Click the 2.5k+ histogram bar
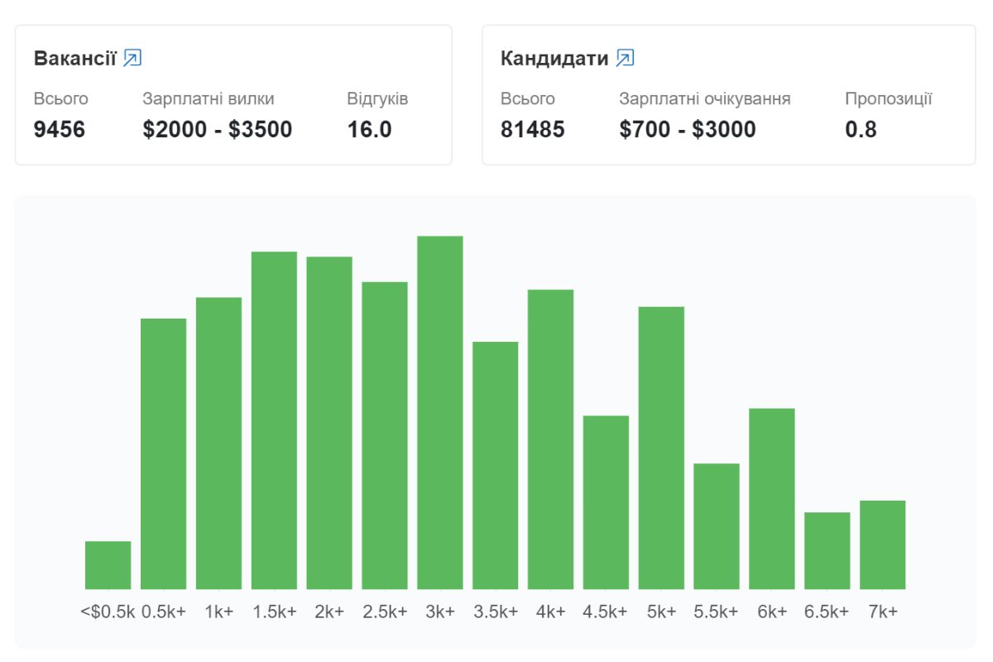The height and width of the screenshot is (662, 993). tap(385, 435)
